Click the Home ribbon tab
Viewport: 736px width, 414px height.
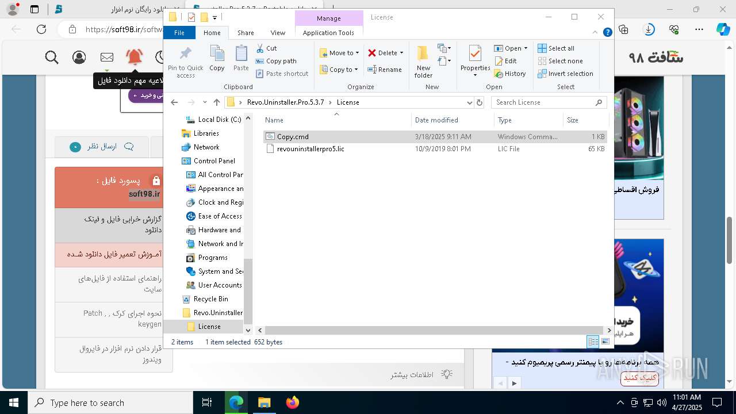click(x=212, y=33)
